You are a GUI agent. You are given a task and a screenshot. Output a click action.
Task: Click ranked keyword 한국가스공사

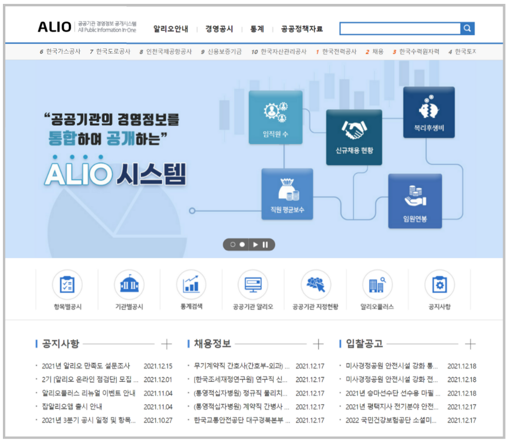(x=63, y=51)
